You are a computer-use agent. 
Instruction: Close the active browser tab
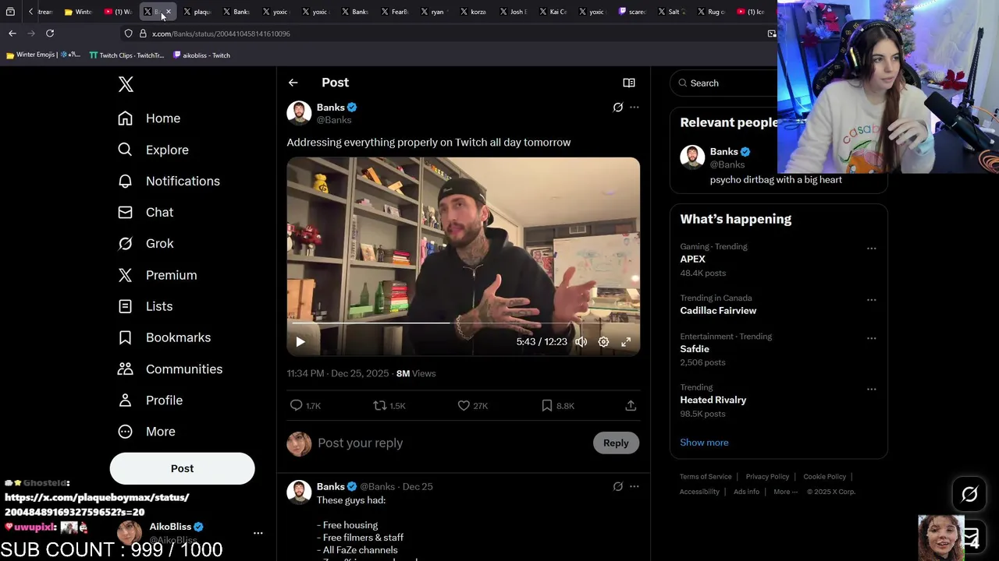tap(168, 12)
